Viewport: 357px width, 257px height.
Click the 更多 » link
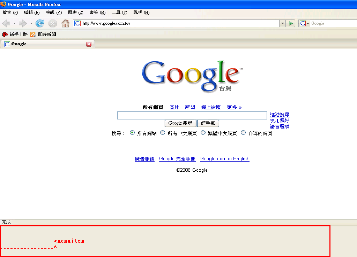234,108
